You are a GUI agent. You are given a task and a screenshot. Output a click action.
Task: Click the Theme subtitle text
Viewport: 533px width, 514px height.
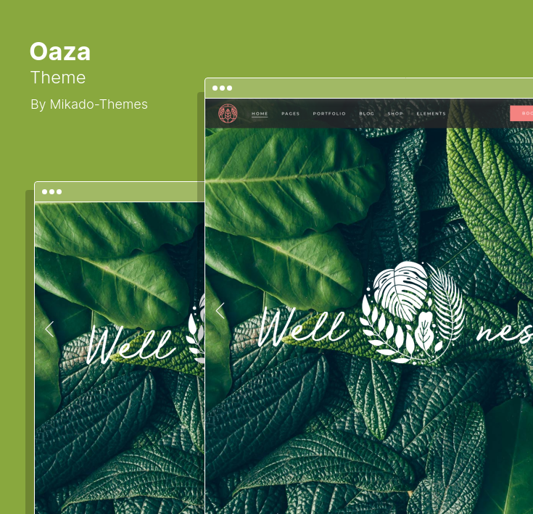(58, 78)
